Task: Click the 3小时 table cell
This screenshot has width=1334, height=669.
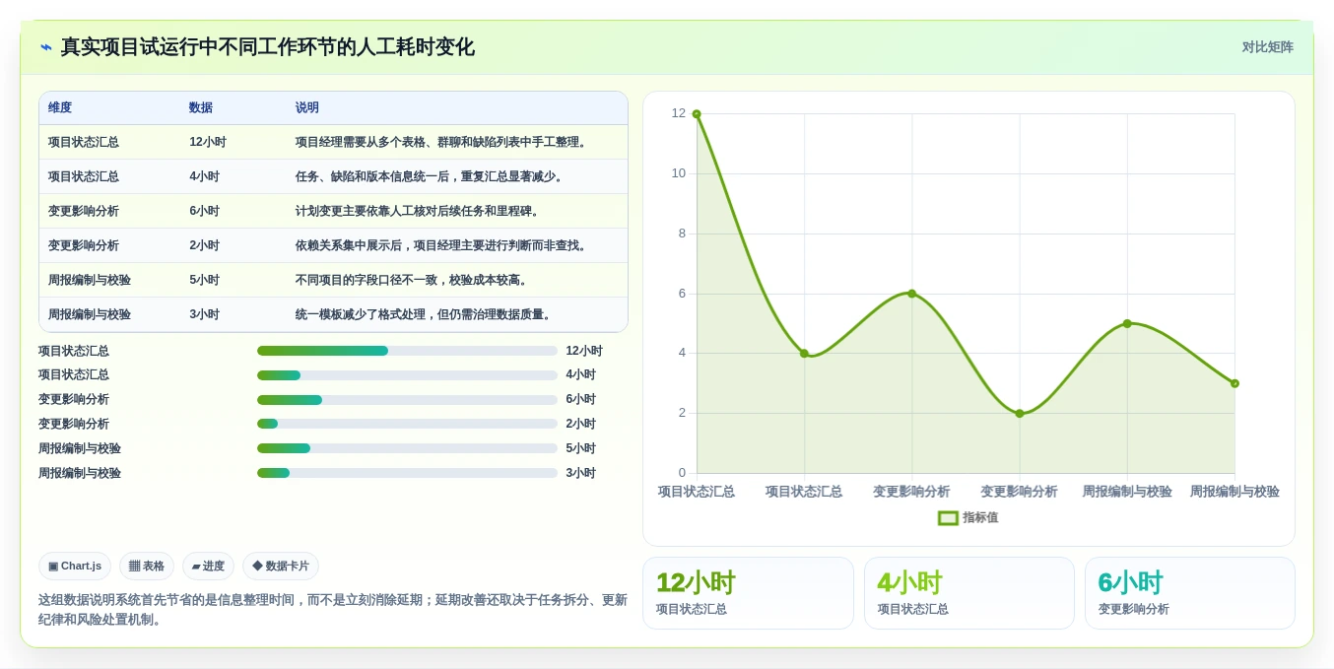Action: pyautogui.click(x=205, y=314)
